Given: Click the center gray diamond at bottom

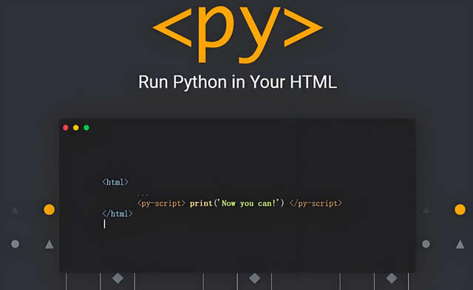Looking at the screenshot, I should pyautogui.click(x=254, y=278).
